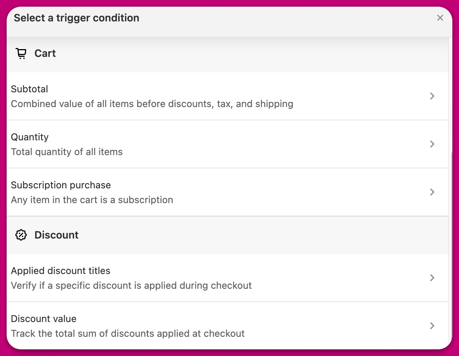Pick the Applied discount titles option
Screen dimensions: 459x356
click(x=61, y=271)
